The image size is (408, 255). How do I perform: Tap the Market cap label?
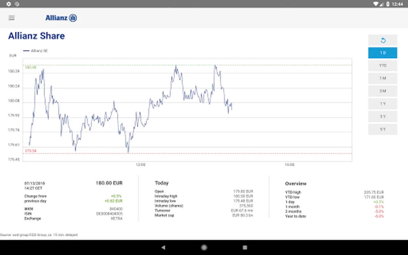pyautogui.click(x=164, y=215)
